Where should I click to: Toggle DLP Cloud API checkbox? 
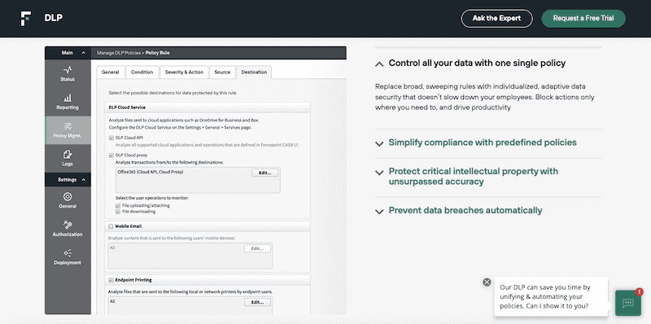(111, 138)
